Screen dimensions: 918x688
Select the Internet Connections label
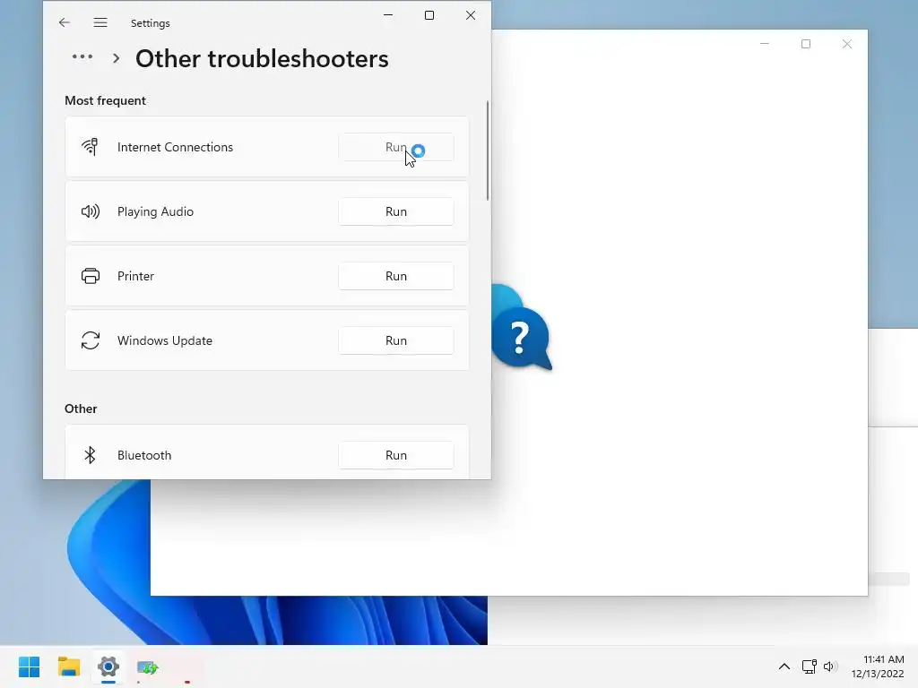click(175, 147)
